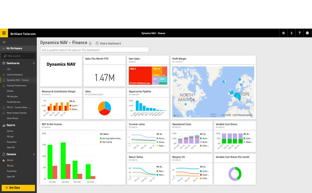This screenshot has height=193, width=312.
Task: Open Sales PBI report
Action: pos(11,148)
